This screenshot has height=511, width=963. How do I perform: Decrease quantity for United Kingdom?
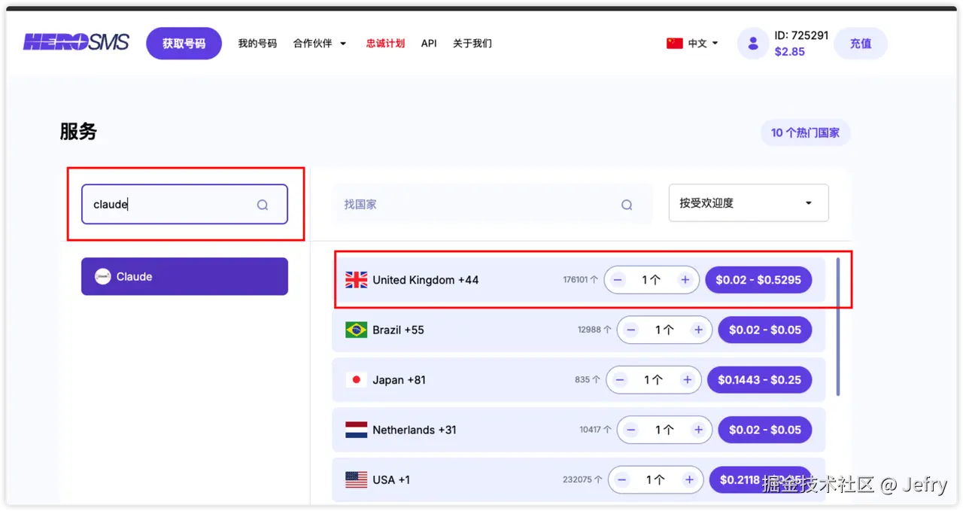618,280
